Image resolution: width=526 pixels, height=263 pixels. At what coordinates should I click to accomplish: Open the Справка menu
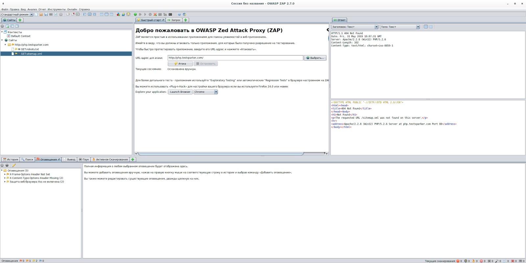click(x=84, y=9)
